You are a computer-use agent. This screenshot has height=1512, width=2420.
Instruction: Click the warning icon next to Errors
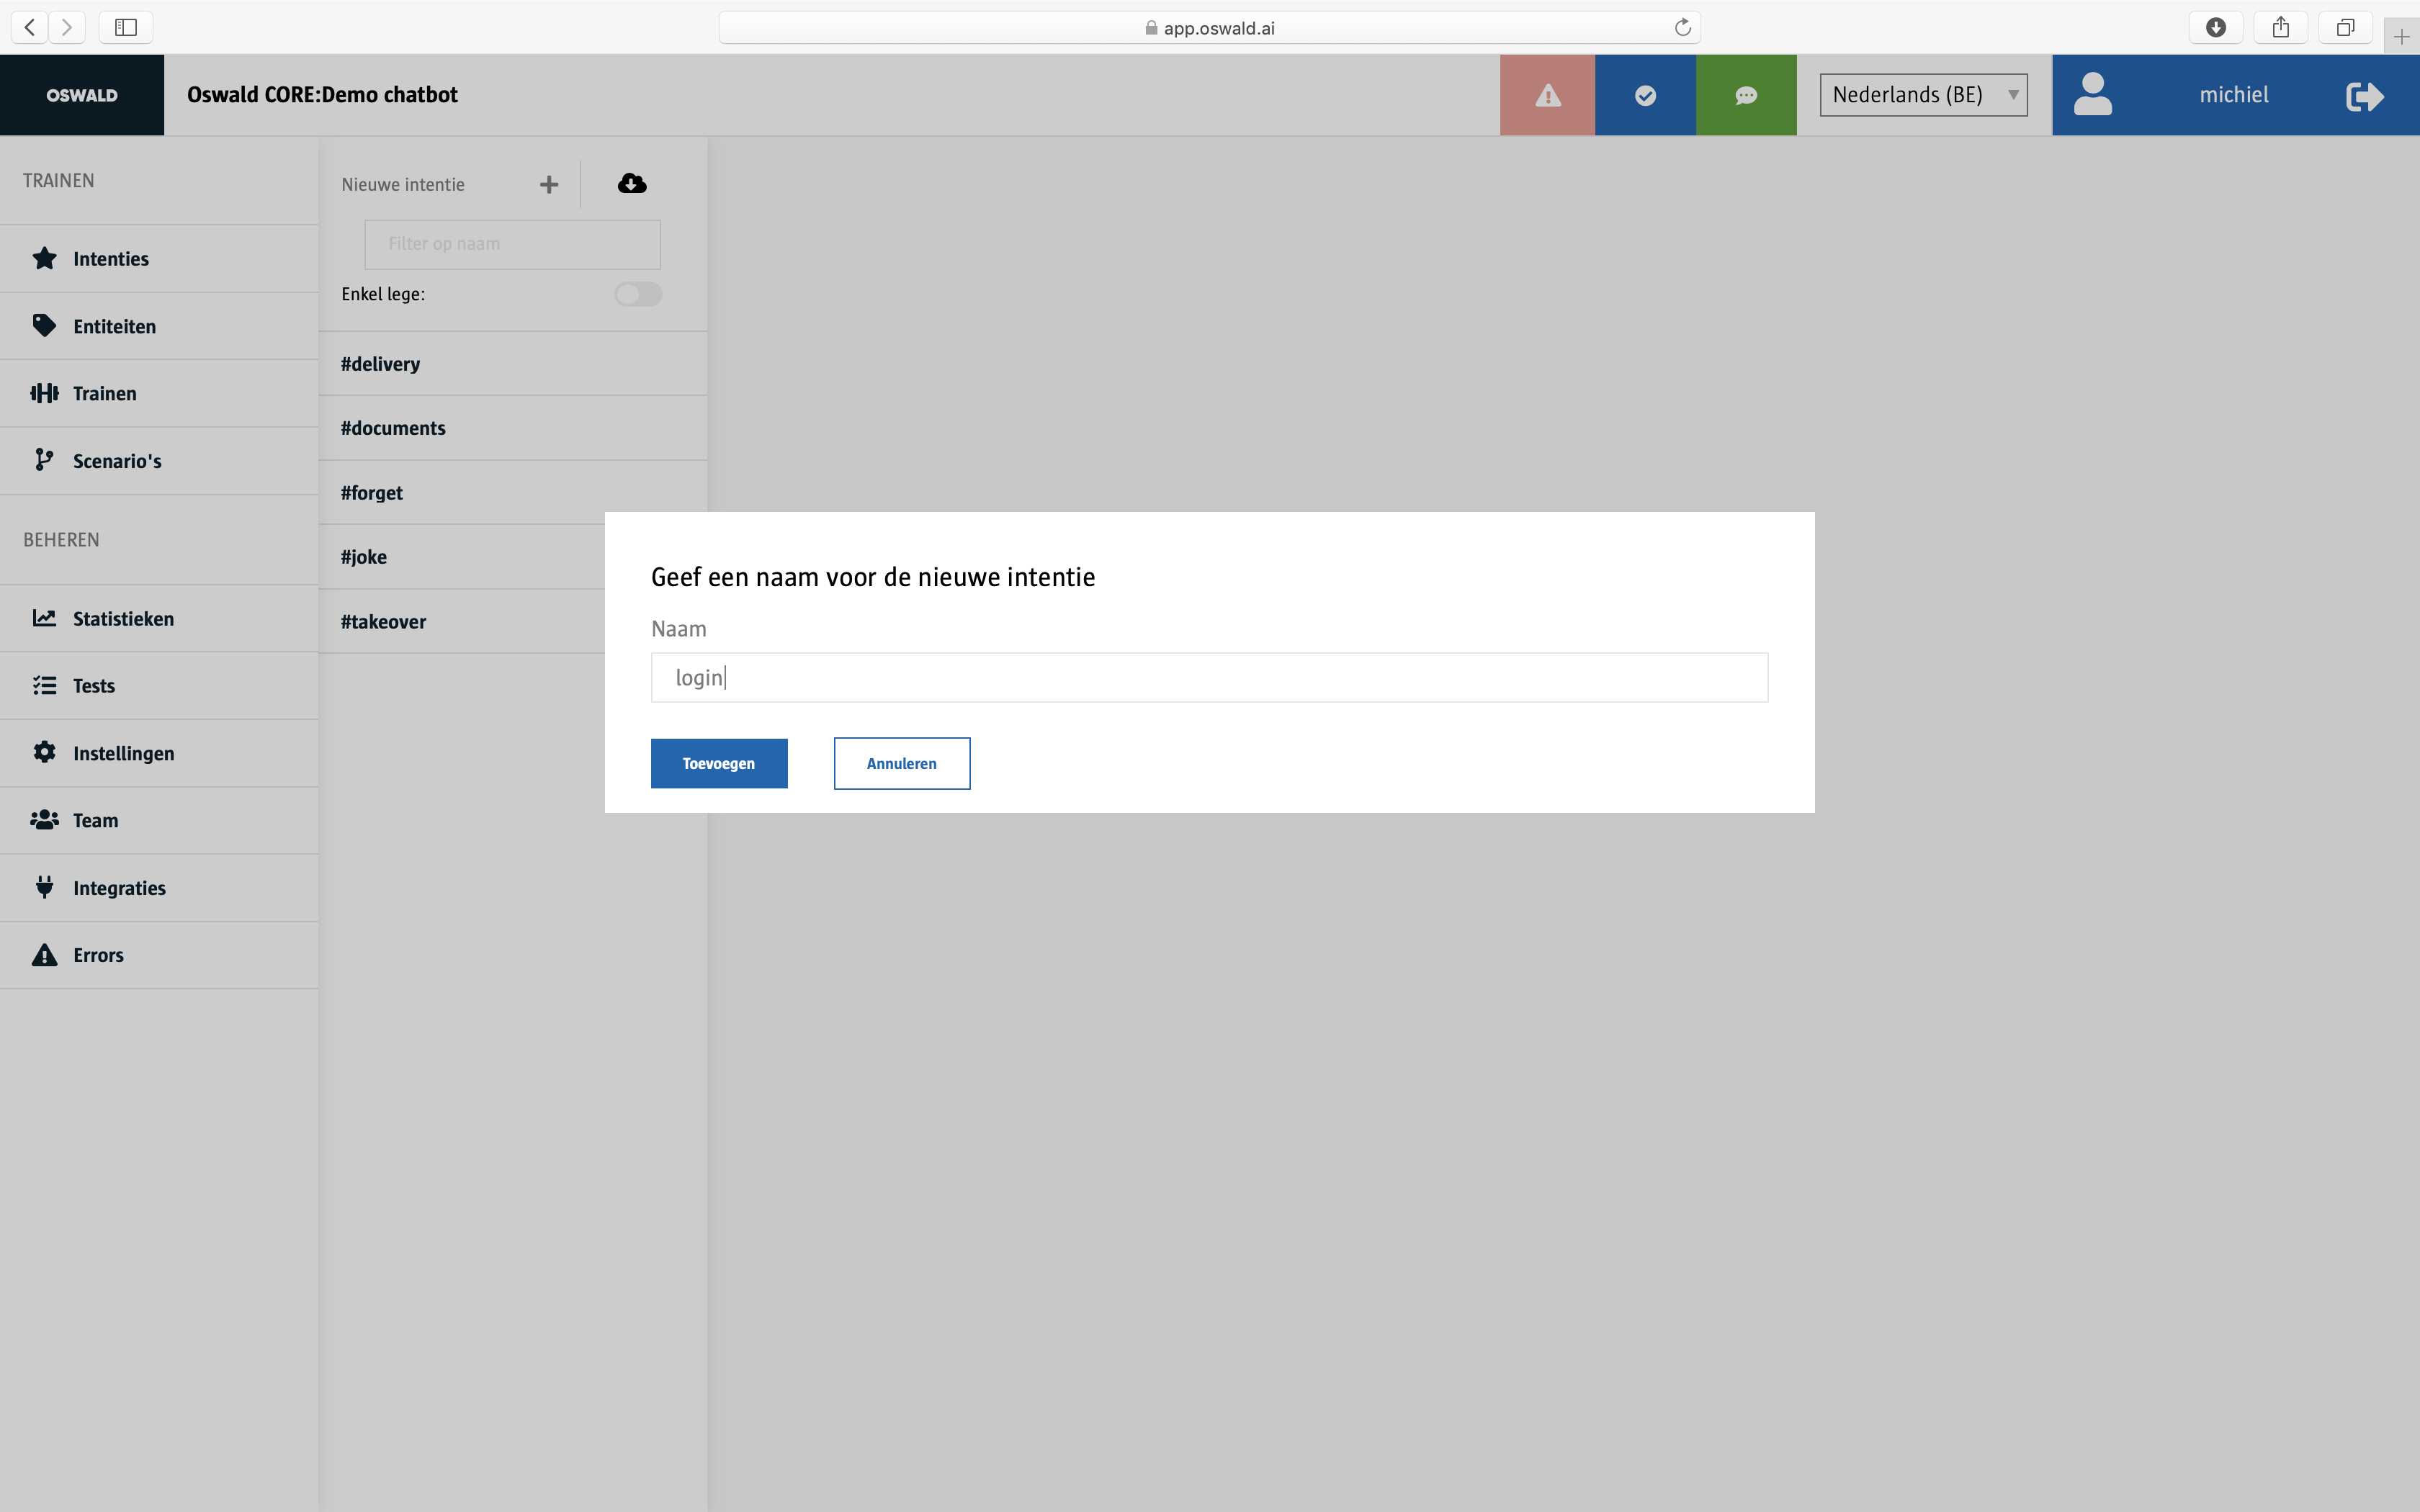[x=44, y=955]
